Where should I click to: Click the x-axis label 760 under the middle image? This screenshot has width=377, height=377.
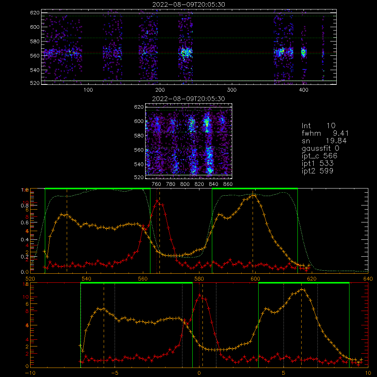coord(156,184)
